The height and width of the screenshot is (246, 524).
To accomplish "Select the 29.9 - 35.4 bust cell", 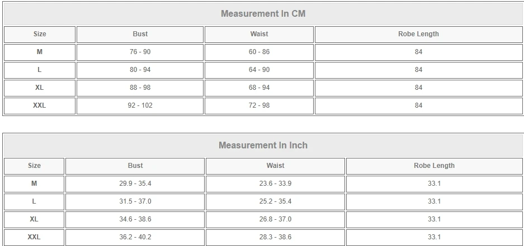I will tap(135, 184).
